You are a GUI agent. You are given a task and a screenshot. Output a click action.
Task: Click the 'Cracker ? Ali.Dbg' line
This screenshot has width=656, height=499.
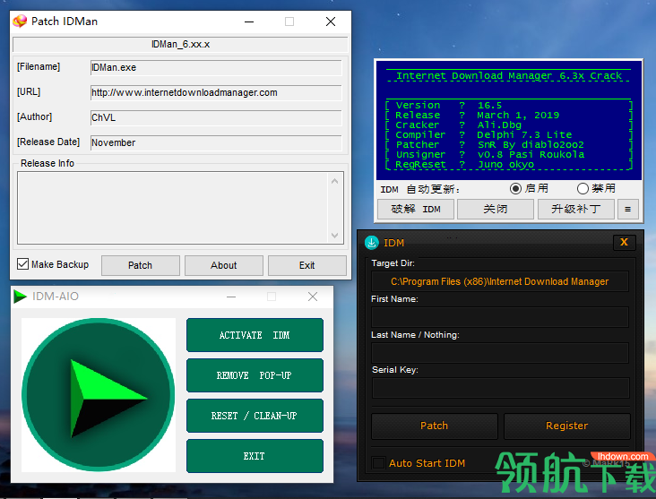(x=458, y=125)
